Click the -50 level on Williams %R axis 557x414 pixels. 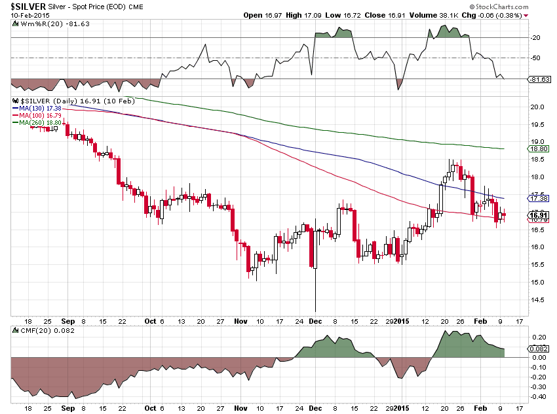536,58
